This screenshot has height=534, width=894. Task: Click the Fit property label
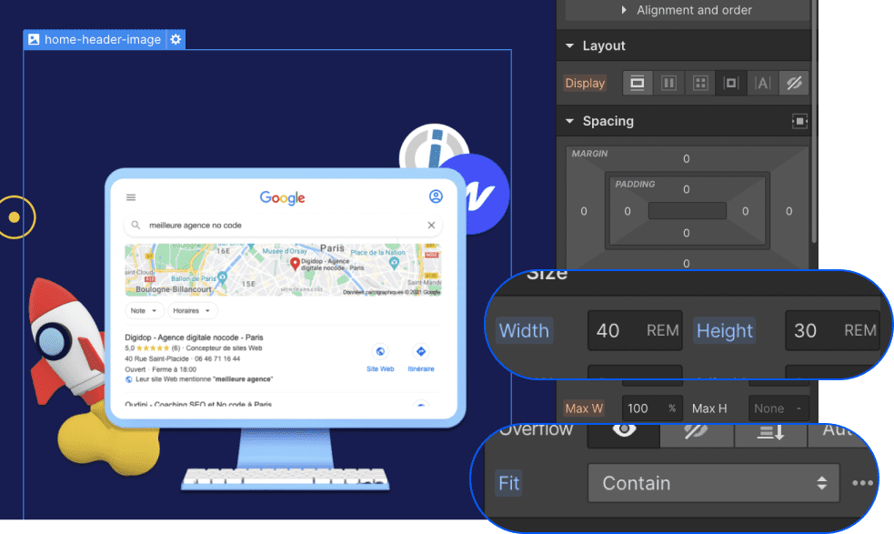click(508, 483)
